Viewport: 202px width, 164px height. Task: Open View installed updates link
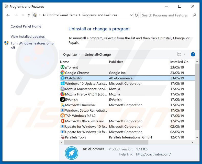[28, 37]
